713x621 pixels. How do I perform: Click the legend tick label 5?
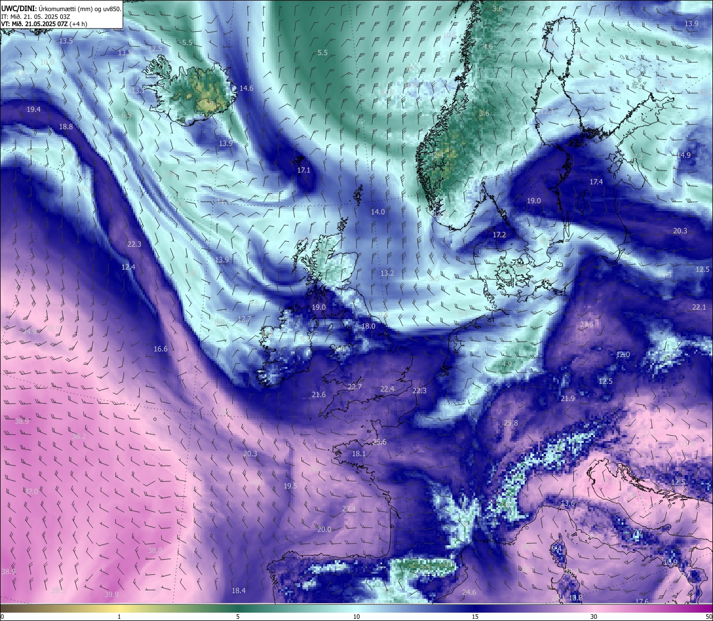click(238, 617)
